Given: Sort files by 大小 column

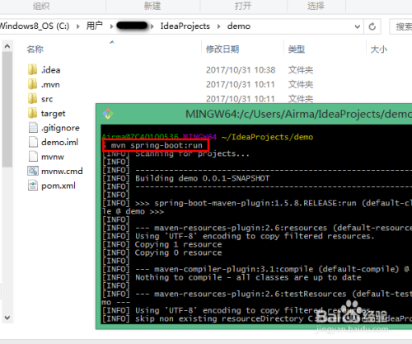Looking at the screenshot, I should pos(379,49).
